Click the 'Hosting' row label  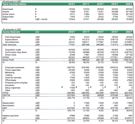(9, 75)
